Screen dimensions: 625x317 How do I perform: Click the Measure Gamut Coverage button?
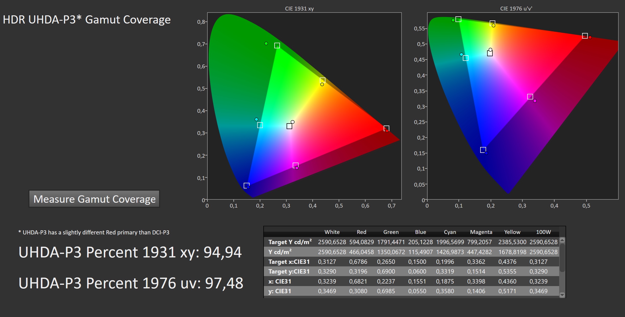coord(94,199)
